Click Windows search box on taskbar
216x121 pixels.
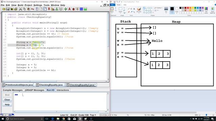point(25,119)
